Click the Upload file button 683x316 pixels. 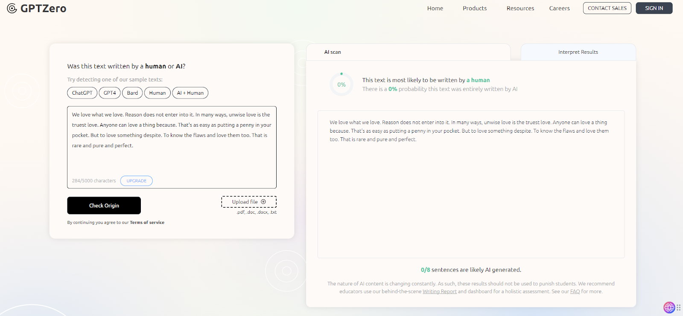pyautogui.click(x=249, y=202)
